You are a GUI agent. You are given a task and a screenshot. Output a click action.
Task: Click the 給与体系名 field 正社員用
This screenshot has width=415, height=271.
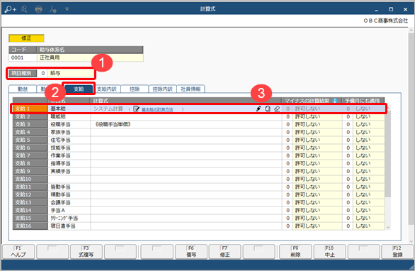pos(90,57)
